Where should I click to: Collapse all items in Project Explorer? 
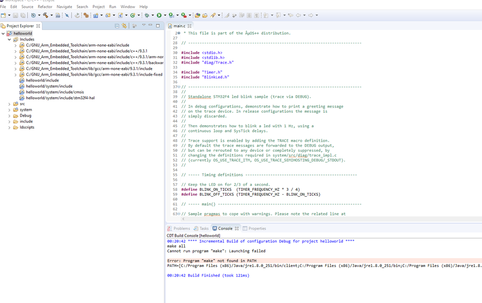tap(117, 26)
